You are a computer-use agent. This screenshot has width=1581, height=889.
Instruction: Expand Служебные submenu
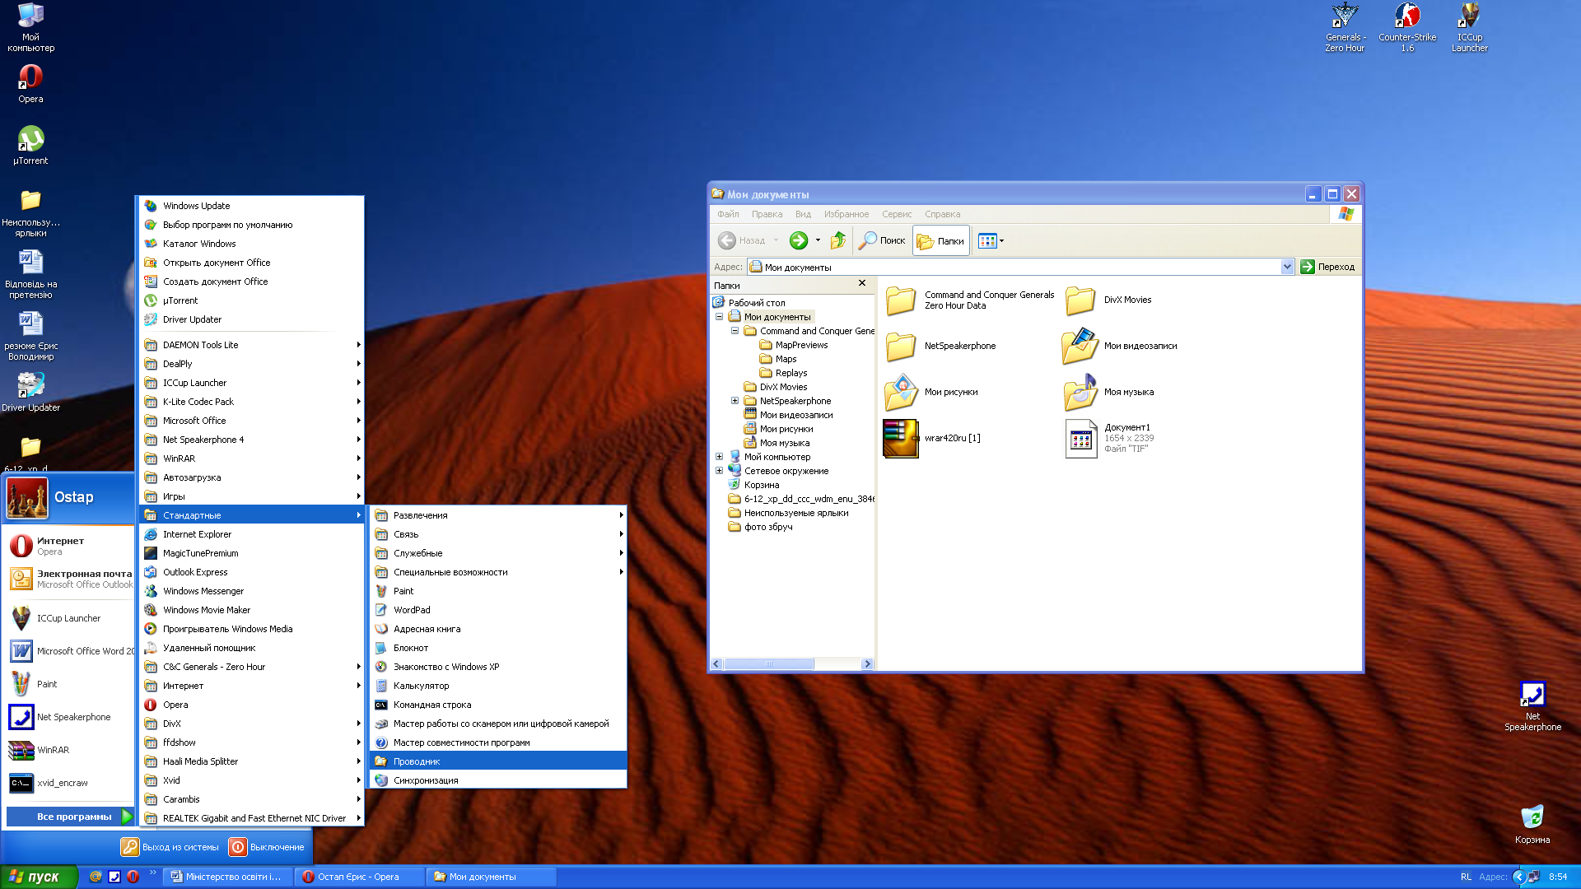tap(498, 553)
